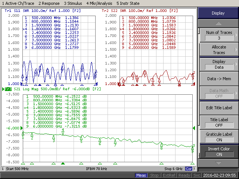
Task: Open the 4 Mkr/Analysis menu
Action: click(x=99, y=3)
